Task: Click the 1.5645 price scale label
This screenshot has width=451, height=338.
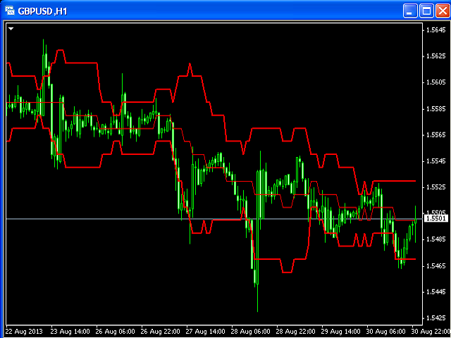Action: tap(433, 30)
